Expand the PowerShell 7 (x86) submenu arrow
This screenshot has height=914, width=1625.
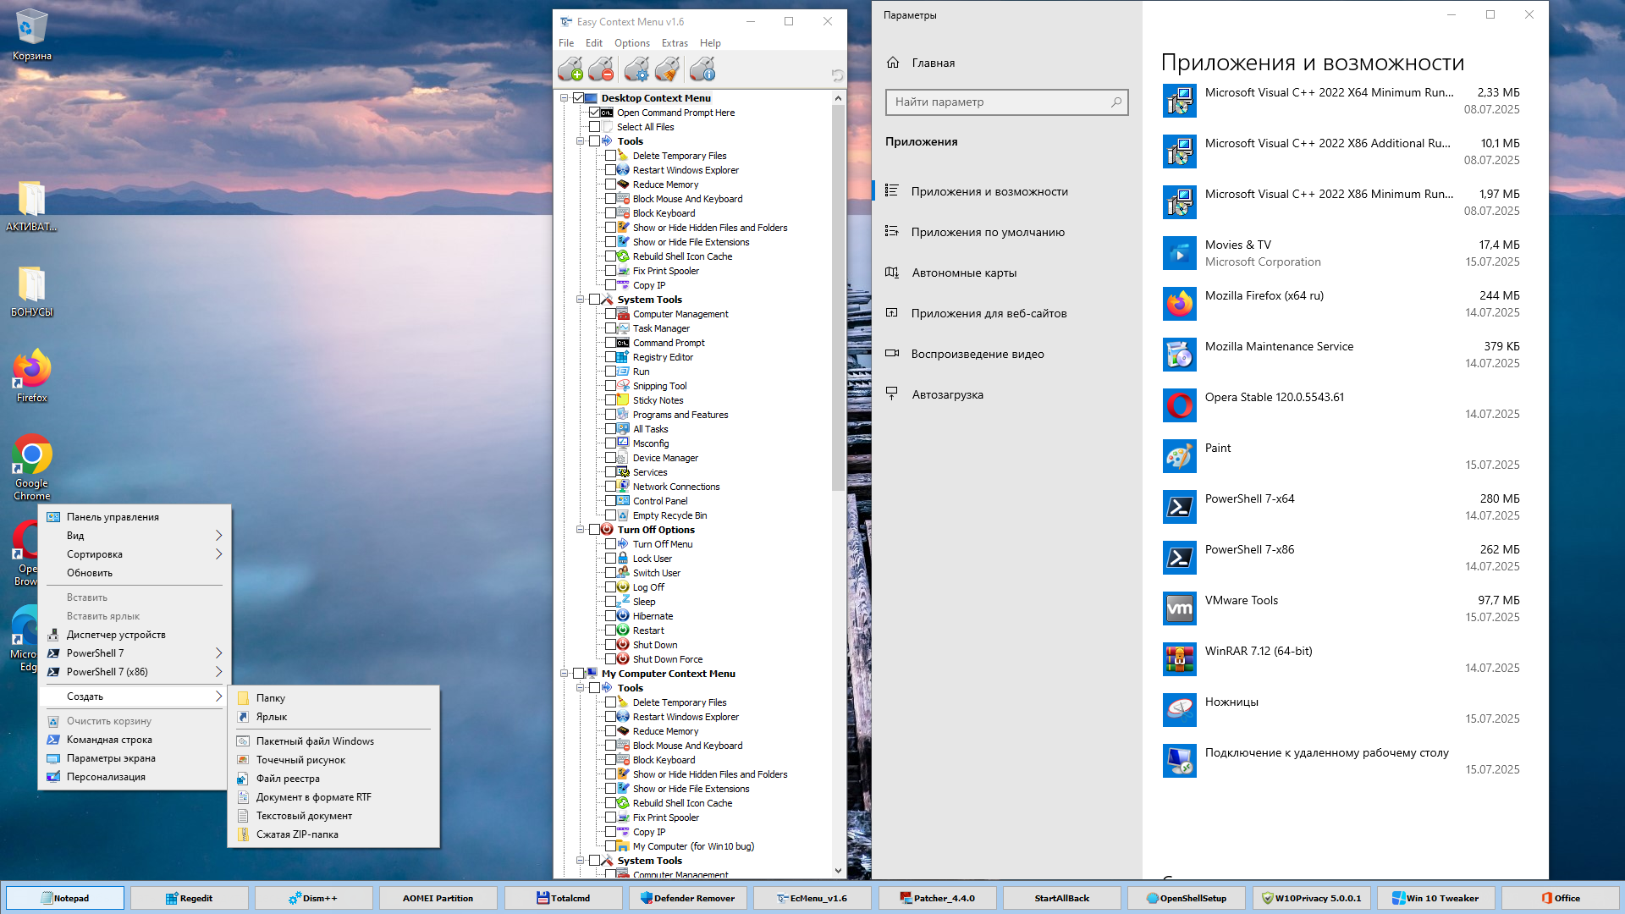218,672
